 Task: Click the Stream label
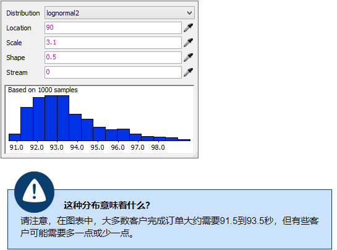coord(17,72)
